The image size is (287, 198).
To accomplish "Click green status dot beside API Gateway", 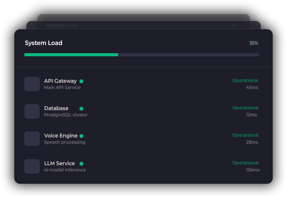I will 81,81.
